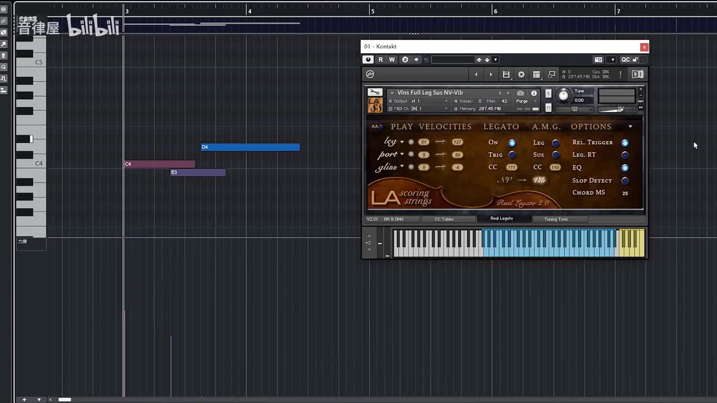Click the Vib button in legato panel

pyautogui.click(x=539, y=180)
